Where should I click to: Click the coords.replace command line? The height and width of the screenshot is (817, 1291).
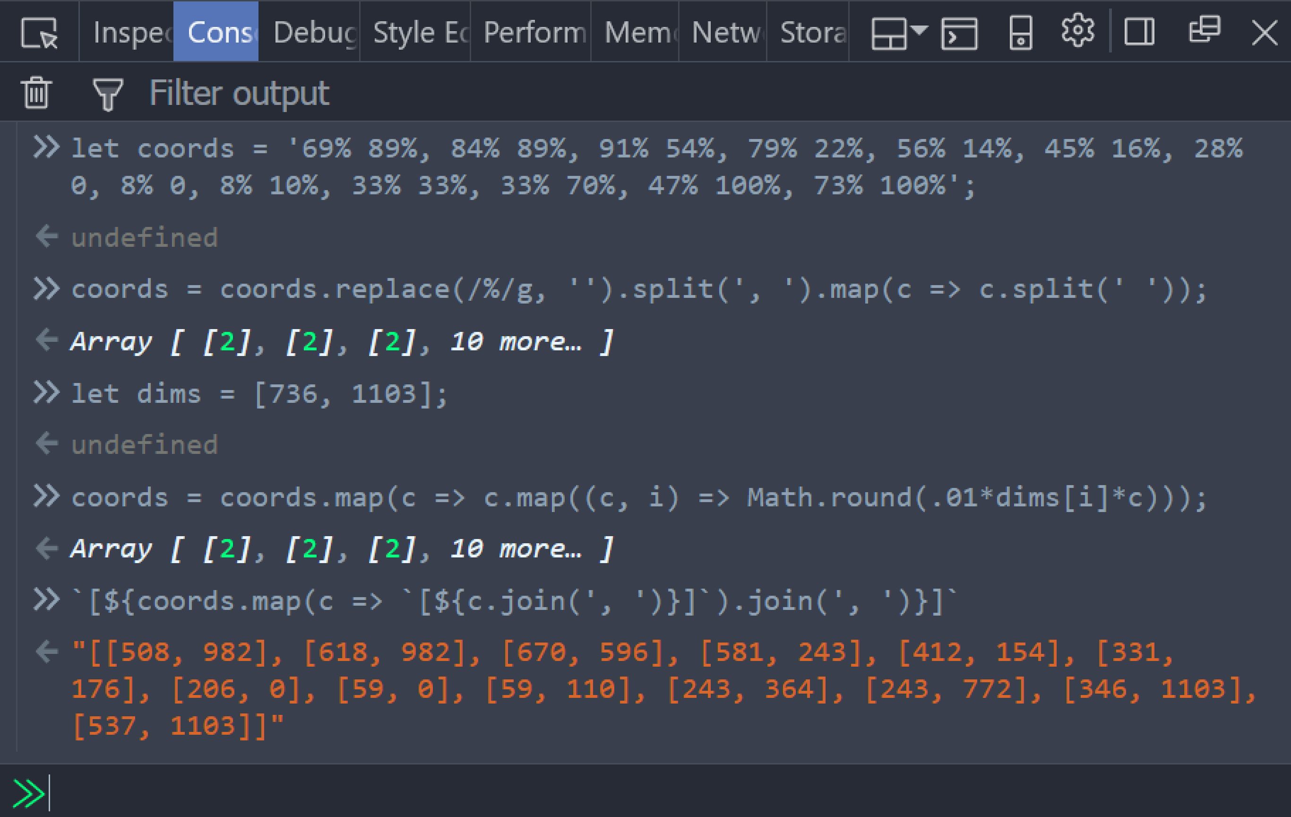pos(638,290)
